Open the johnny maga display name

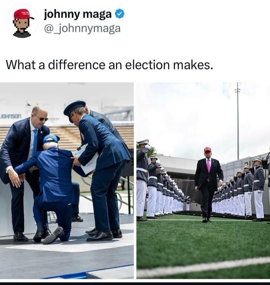coord(78,14)
